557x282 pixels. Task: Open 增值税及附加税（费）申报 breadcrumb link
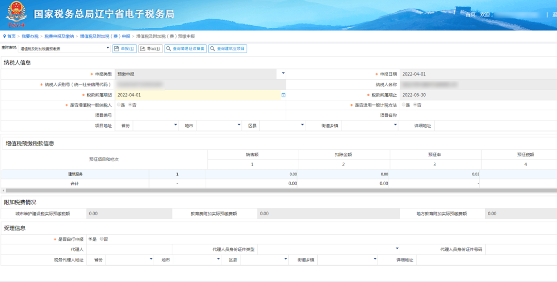[x=105, y=37]
